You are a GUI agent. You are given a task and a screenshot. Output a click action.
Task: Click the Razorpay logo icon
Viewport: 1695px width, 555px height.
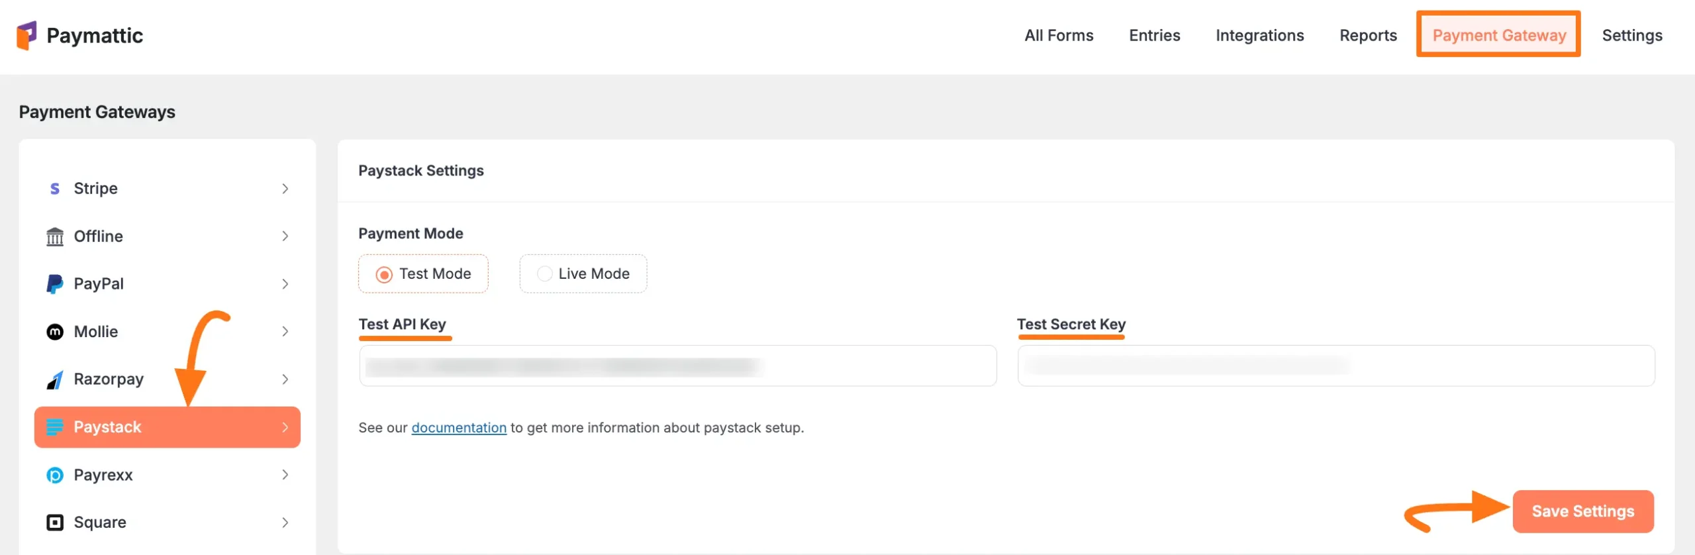click(55, 379)
